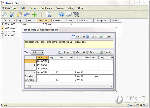Click the Temp. column header in report grid

(x=104, y=57)
